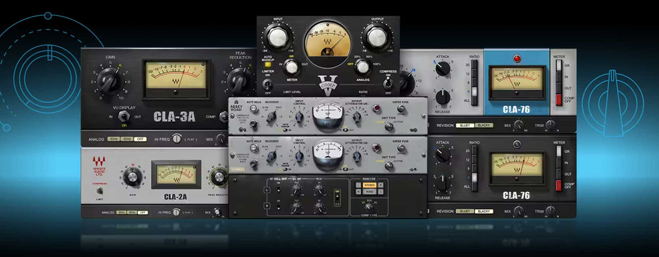Toggle Auto Hold on the lower Abbey Road unit
The image size is (659, 257).
click(254, 147)
